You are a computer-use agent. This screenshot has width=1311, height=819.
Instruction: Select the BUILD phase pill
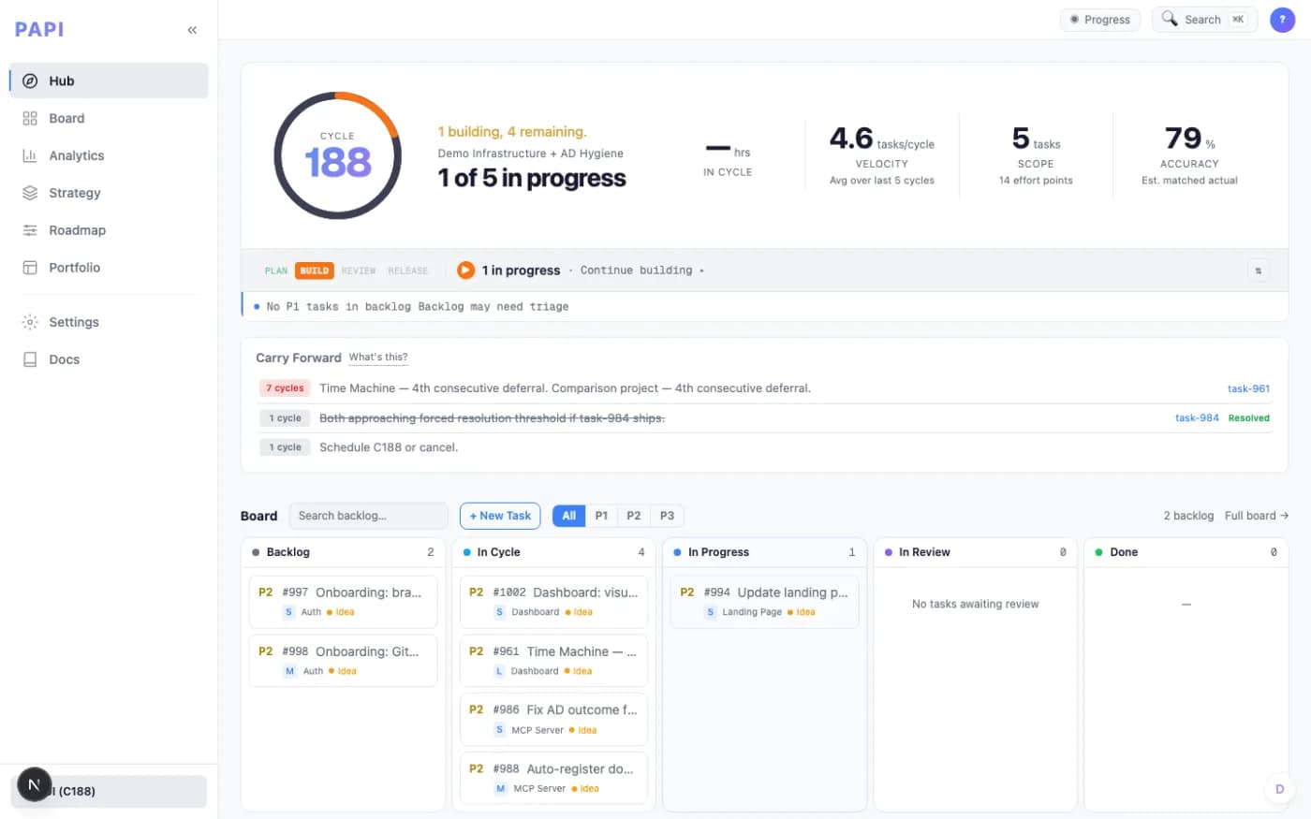315,271
